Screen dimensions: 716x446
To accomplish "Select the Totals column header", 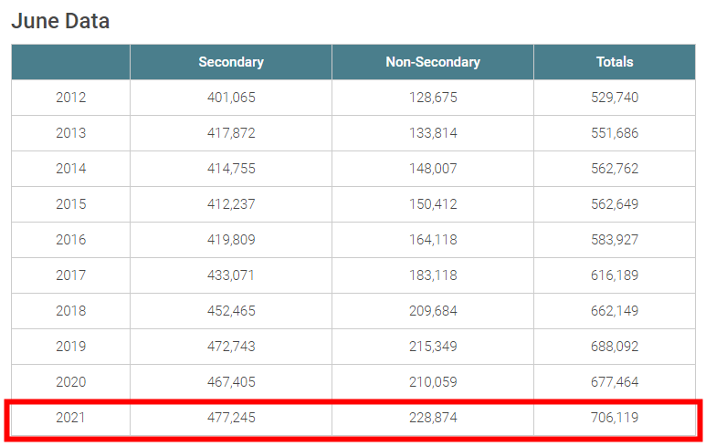I will (615, 62).
